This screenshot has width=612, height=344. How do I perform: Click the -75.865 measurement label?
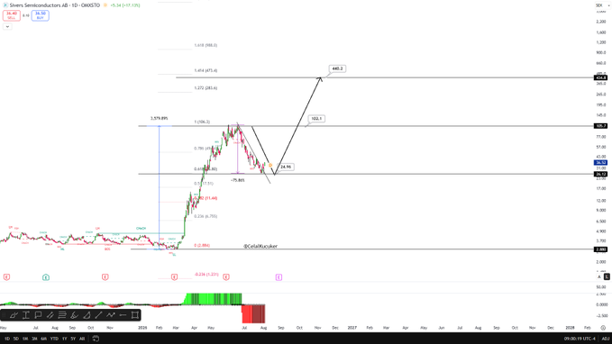(x=238, y=180)
